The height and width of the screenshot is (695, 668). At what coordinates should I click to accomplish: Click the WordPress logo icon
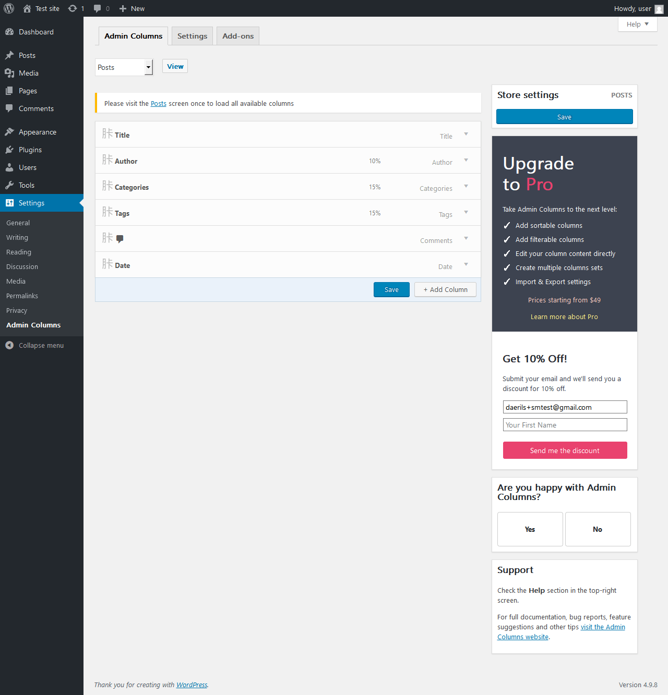pos(9,8)
